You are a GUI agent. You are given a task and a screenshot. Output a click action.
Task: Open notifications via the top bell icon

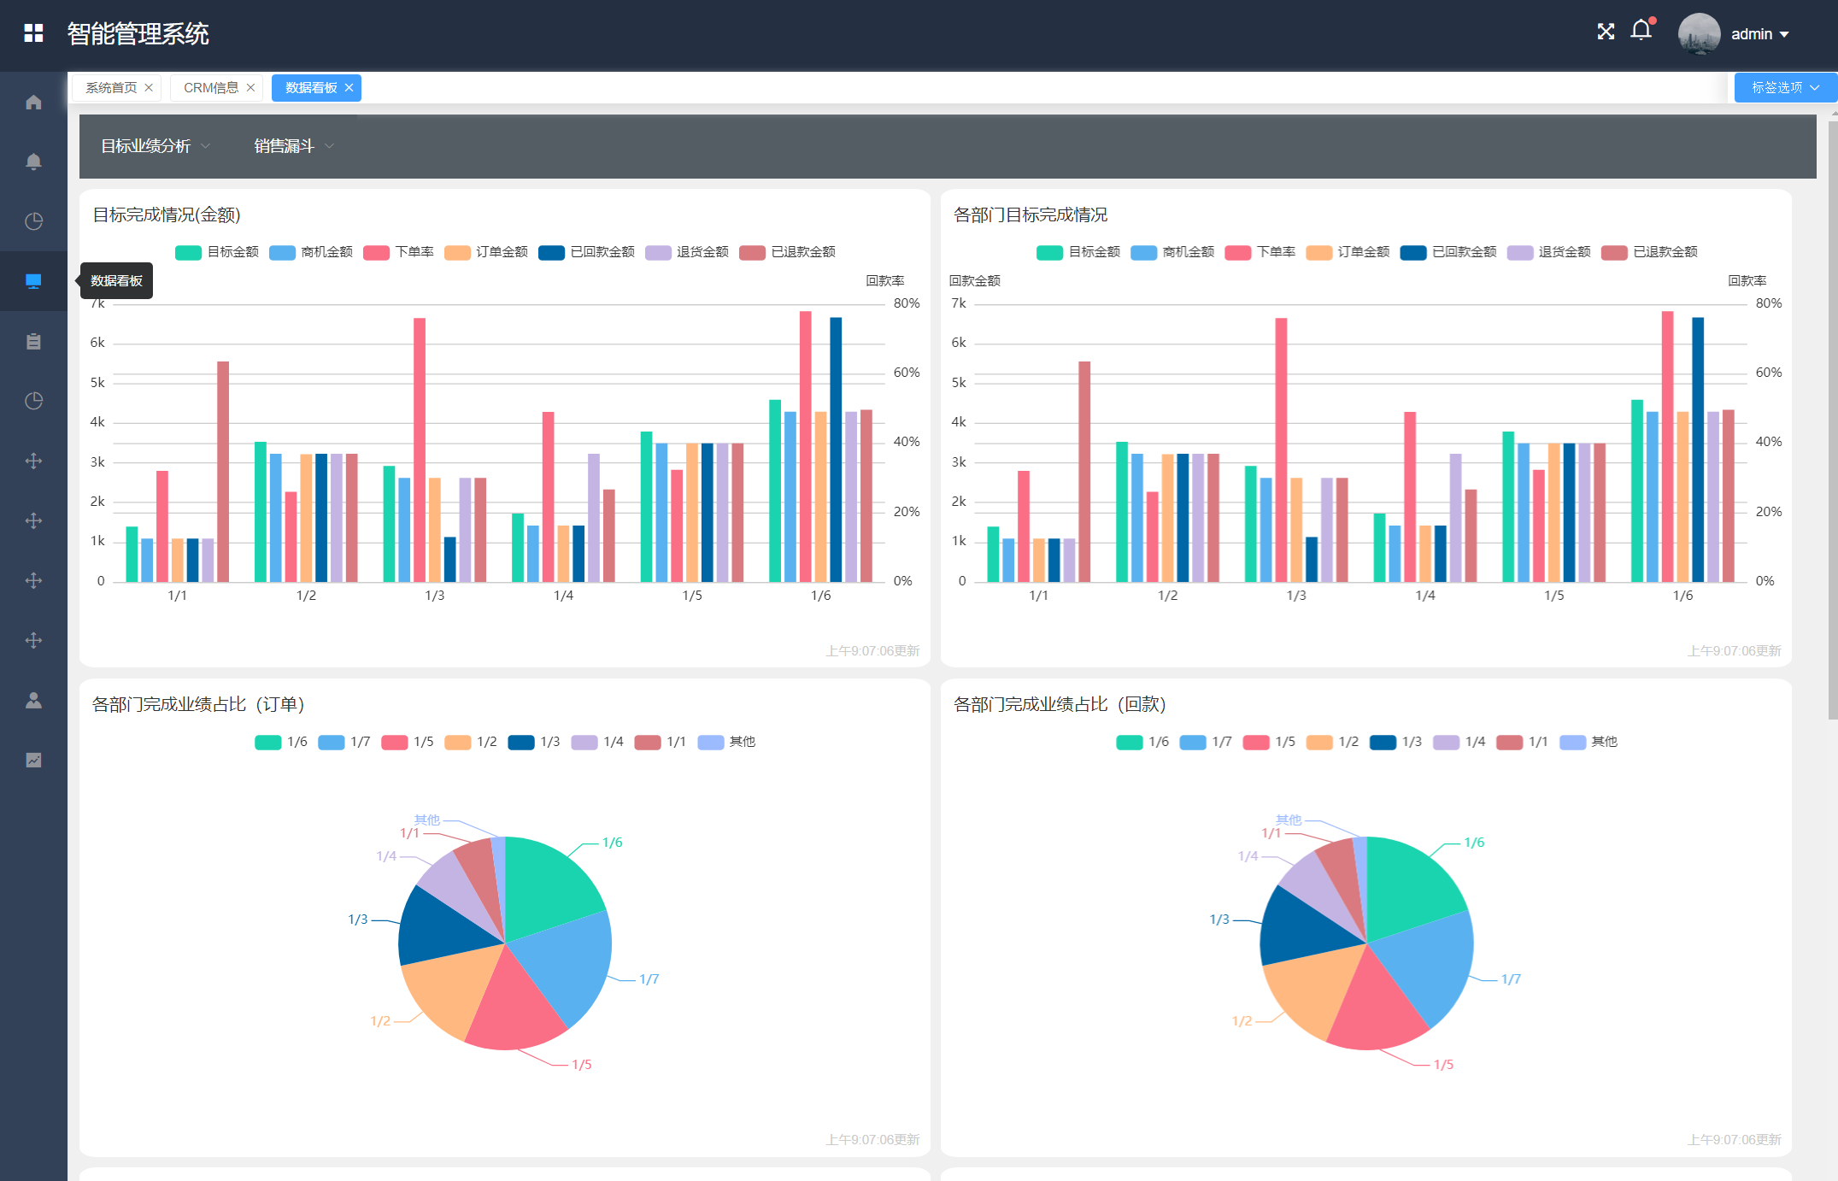tap(1641, 31)
